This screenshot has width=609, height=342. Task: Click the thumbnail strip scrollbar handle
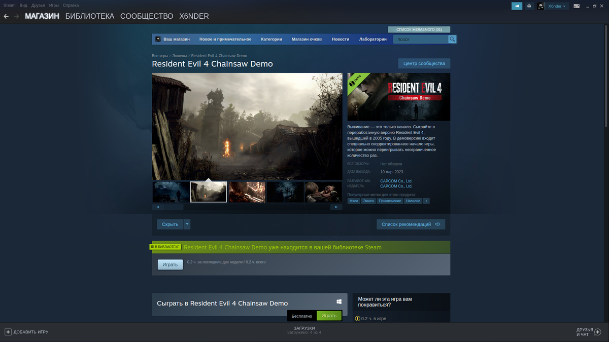pyautogui.click(x=174, y=207)
